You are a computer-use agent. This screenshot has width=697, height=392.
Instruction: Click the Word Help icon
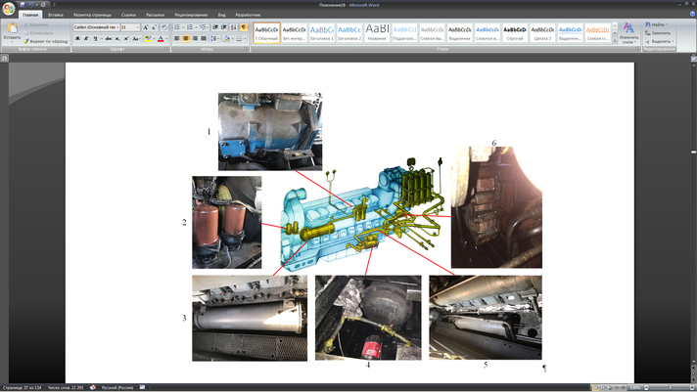point(690,16)
